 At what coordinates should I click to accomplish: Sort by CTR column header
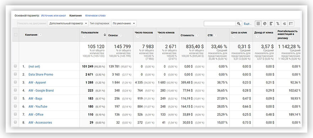210,35
